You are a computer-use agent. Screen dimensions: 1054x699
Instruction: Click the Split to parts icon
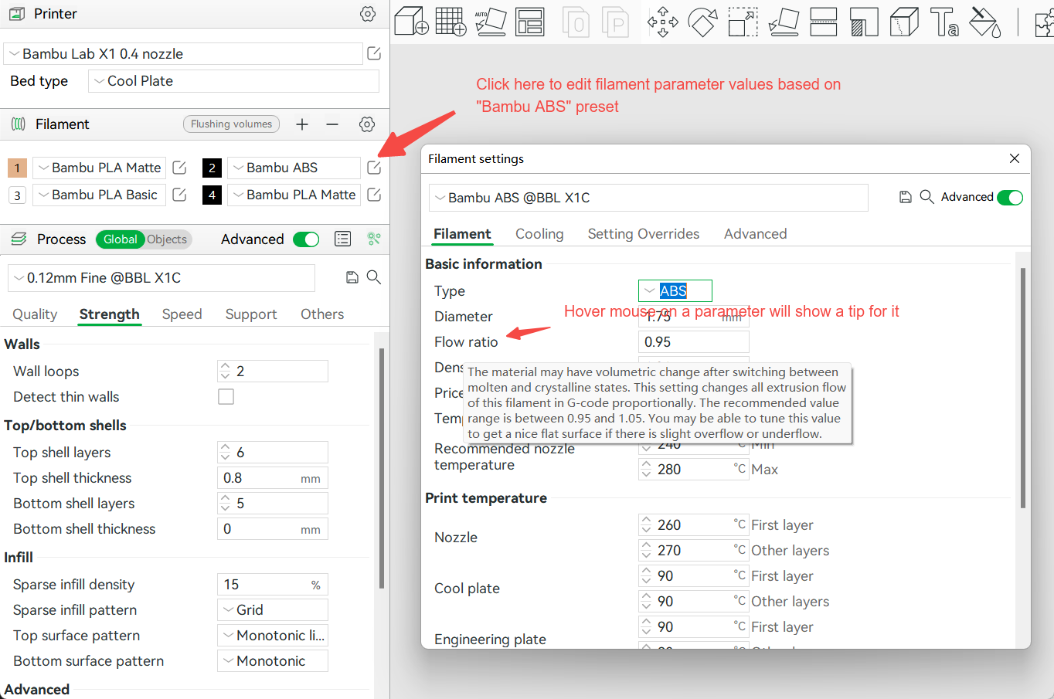coord(616,21)
